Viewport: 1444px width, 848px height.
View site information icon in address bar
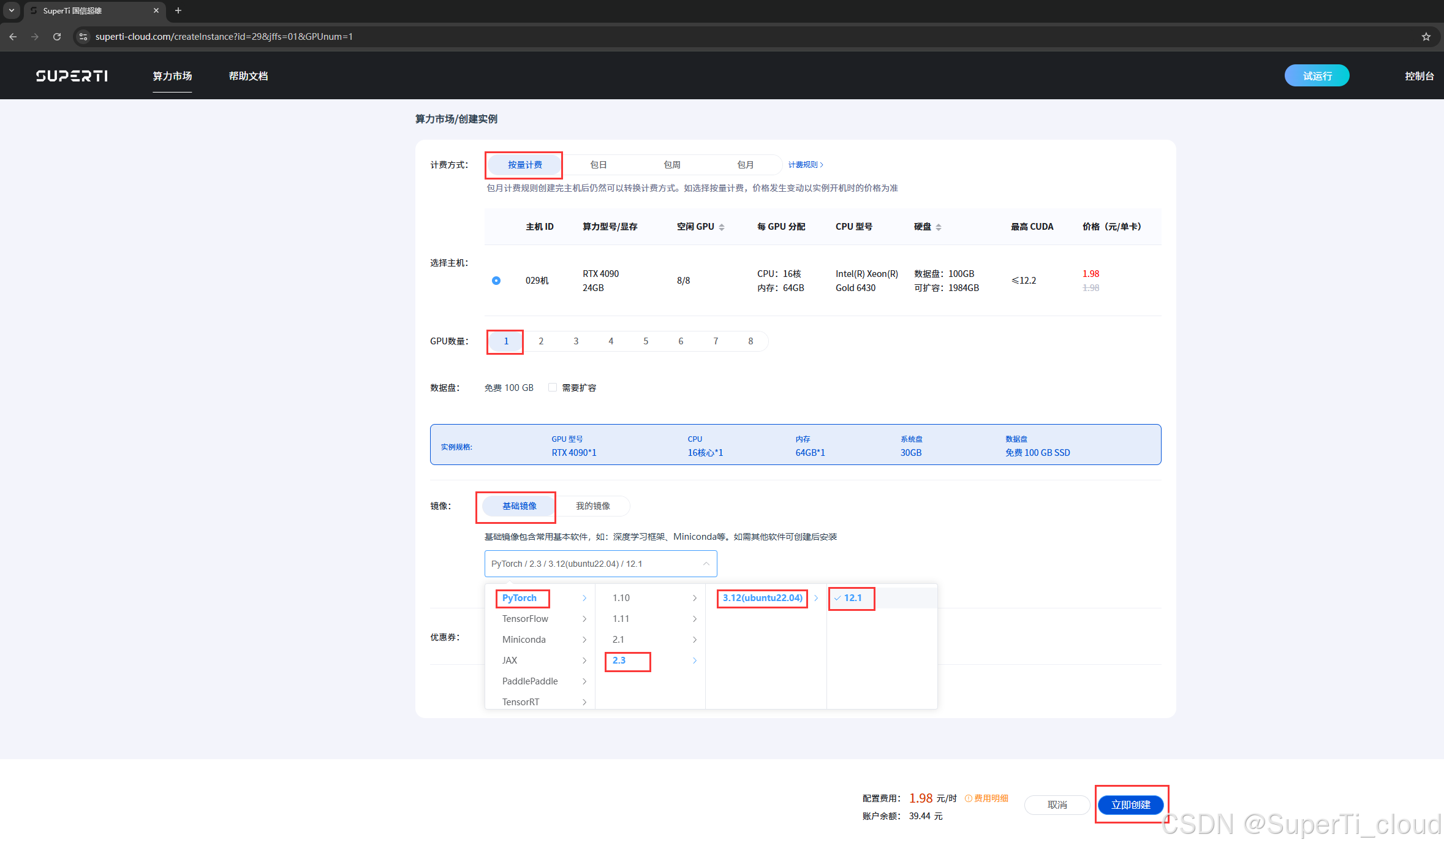coord(84,37)
